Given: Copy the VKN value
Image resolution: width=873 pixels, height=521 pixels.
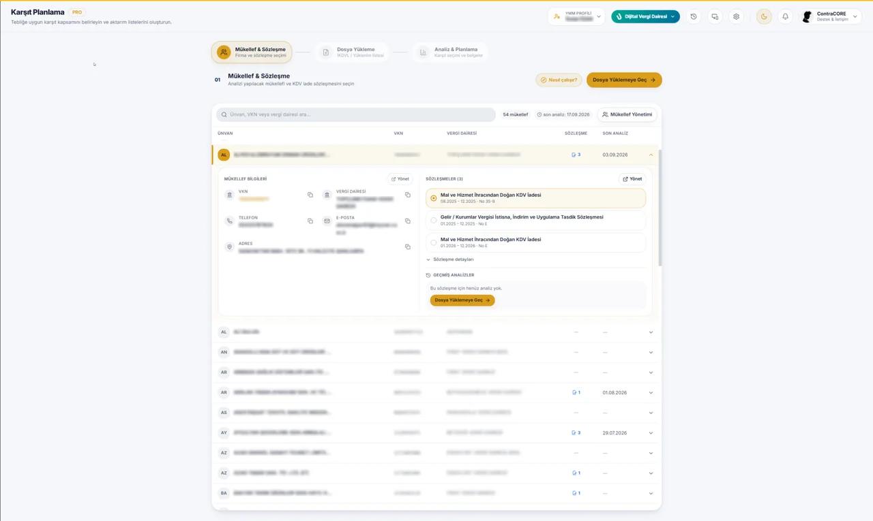Looking at the screenshot, I should coord(310,195).
